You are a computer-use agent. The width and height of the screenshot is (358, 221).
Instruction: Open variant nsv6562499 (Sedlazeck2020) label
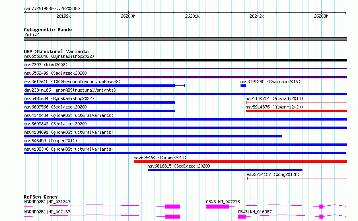point(56,73)
